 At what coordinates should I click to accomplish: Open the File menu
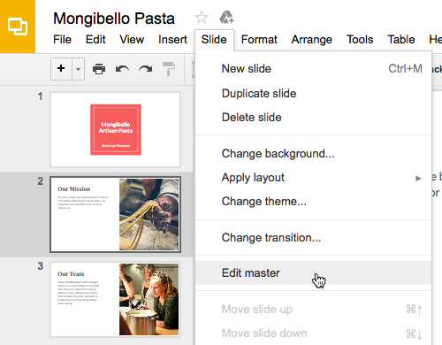click(62, 40)
